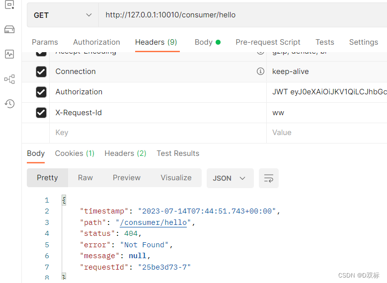Select the Raw view button
387x283 pixels.
(85, 178)
